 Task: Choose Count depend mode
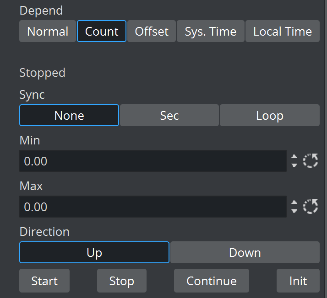(102, 32)
